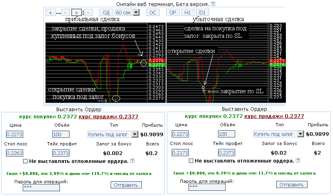Click $0.002 залог value in left form
Viewport: 333px width, 196px height.
point(113,153)
